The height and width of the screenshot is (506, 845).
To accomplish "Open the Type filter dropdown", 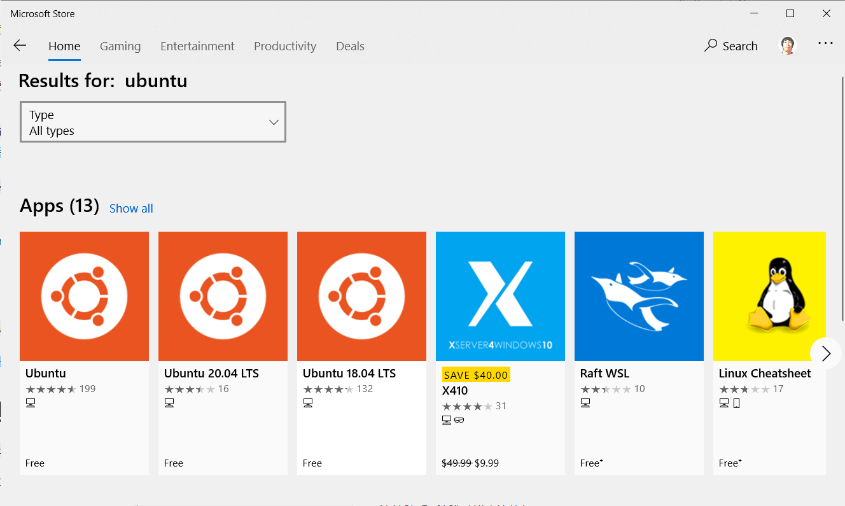I will click(153, 122).
